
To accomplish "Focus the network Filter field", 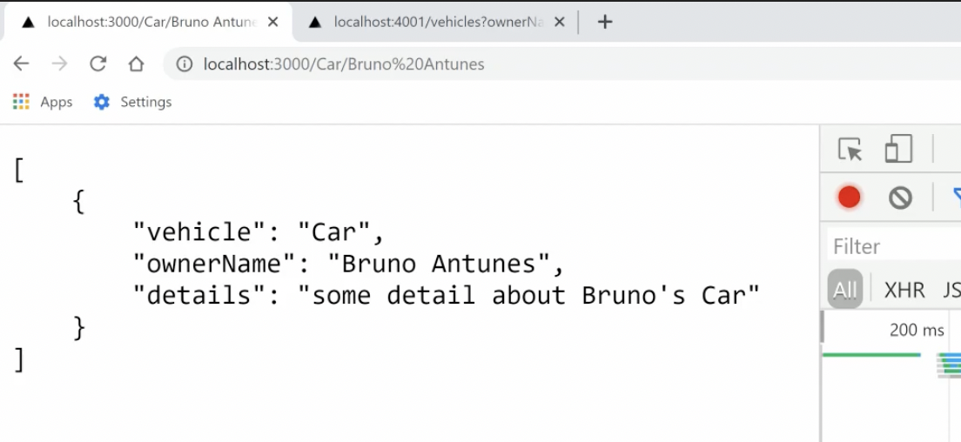I will (x=888, y=246).
